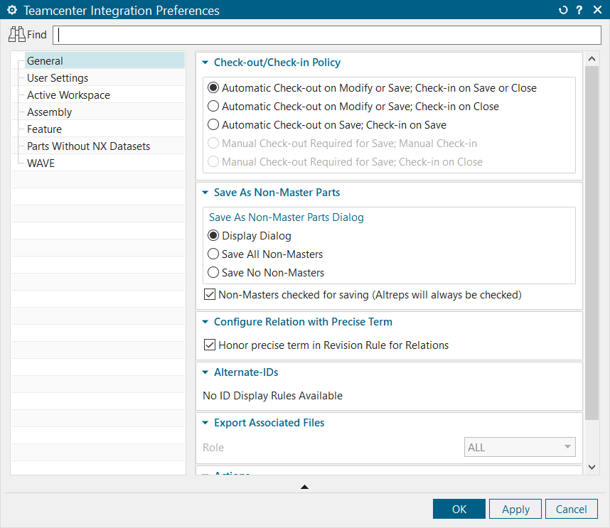Open the Active Workspace category

(68, 95)
